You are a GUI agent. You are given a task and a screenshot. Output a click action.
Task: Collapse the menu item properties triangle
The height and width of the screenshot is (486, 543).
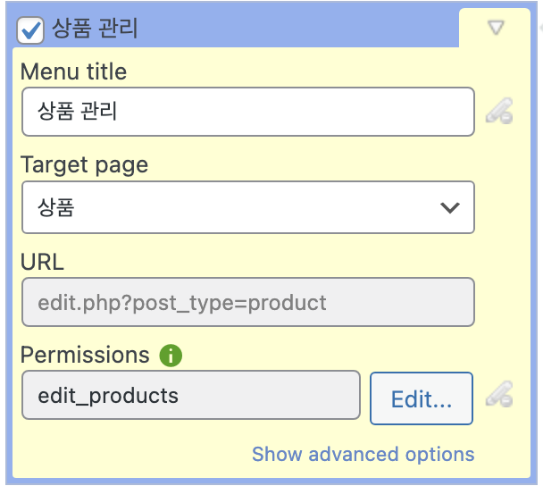[x=497, y=28]
